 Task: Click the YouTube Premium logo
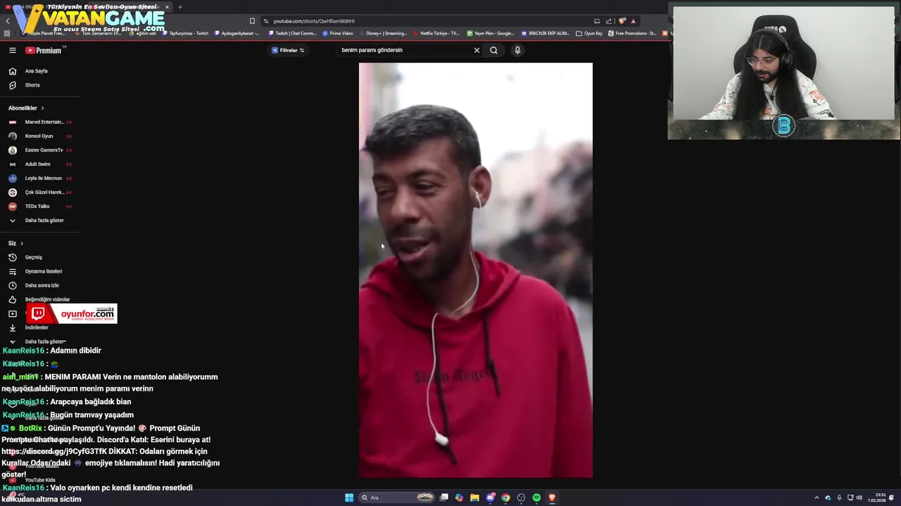45,51
